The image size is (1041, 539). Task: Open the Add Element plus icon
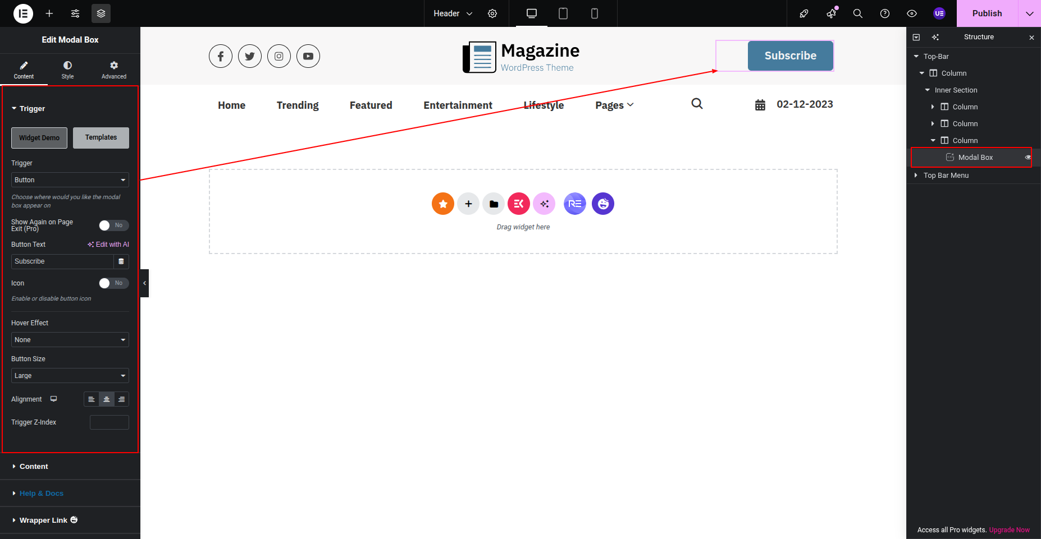pyautogui.click(x=49, y=13)
